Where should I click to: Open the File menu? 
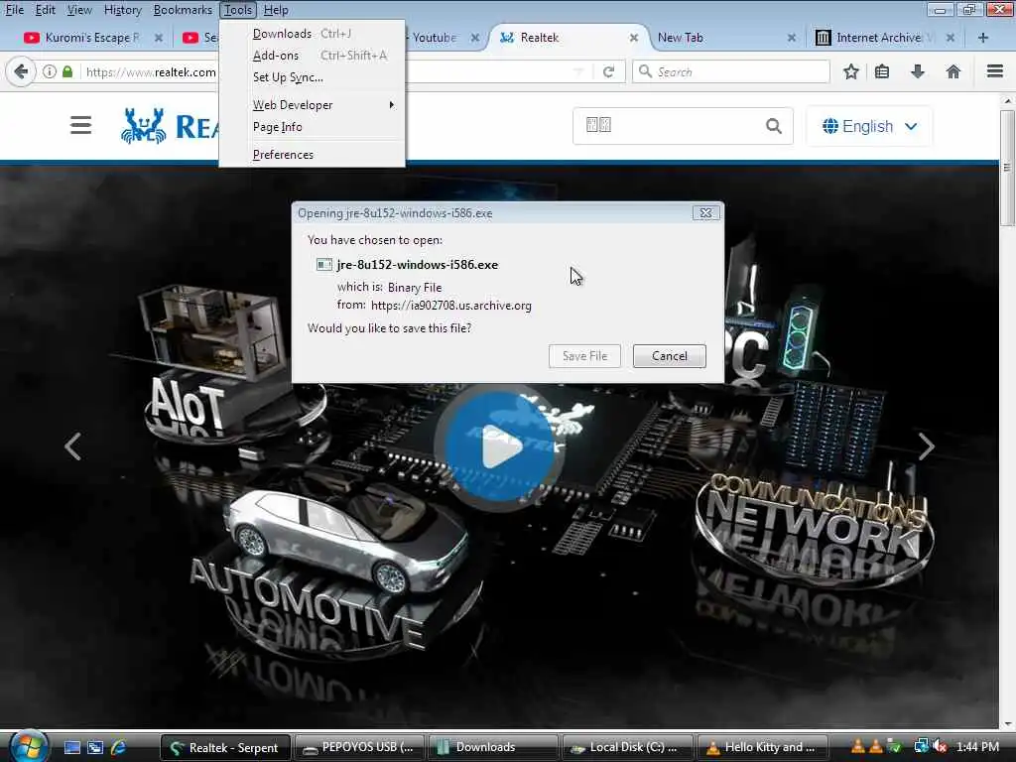coord(14,10)
